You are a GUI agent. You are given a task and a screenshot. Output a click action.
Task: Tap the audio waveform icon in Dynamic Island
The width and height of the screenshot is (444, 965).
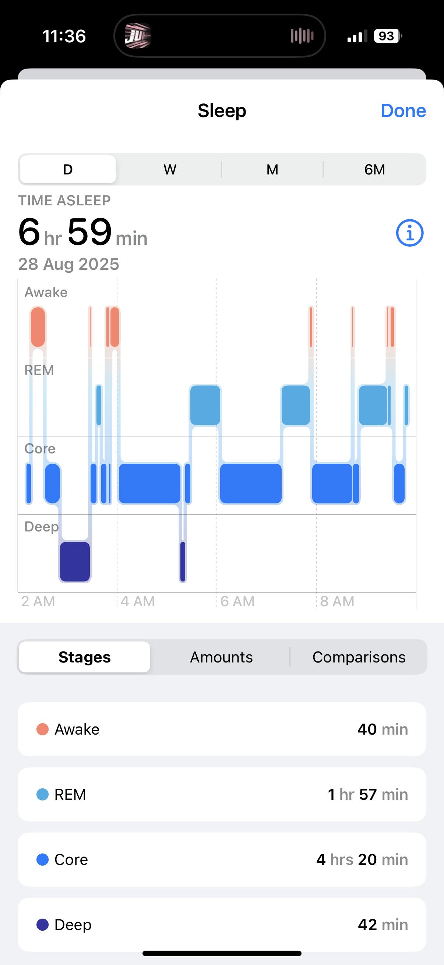coord(302,36)
